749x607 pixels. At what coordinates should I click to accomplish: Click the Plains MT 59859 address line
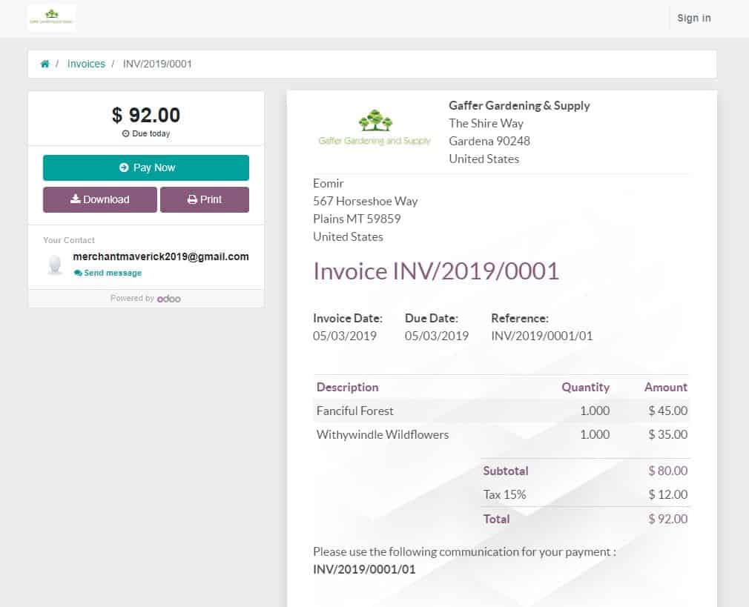click(x=357, y=219)
